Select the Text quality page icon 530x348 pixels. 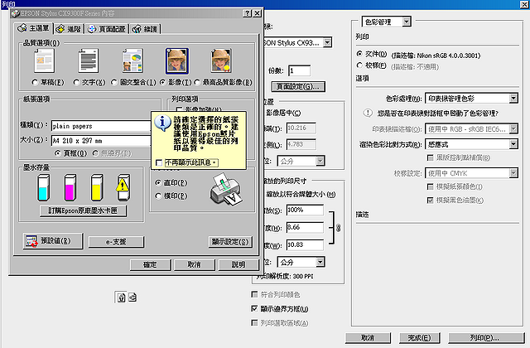tap(89, 60)
